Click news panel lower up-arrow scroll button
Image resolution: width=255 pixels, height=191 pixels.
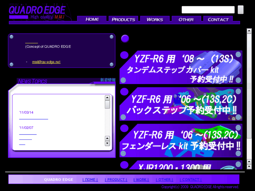coord(107,138)
